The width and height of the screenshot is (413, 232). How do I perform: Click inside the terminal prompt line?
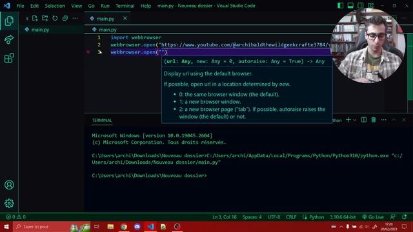(149, 175)
